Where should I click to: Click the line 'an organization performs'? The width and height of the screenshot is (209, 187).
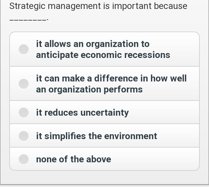tap(89, 89)
